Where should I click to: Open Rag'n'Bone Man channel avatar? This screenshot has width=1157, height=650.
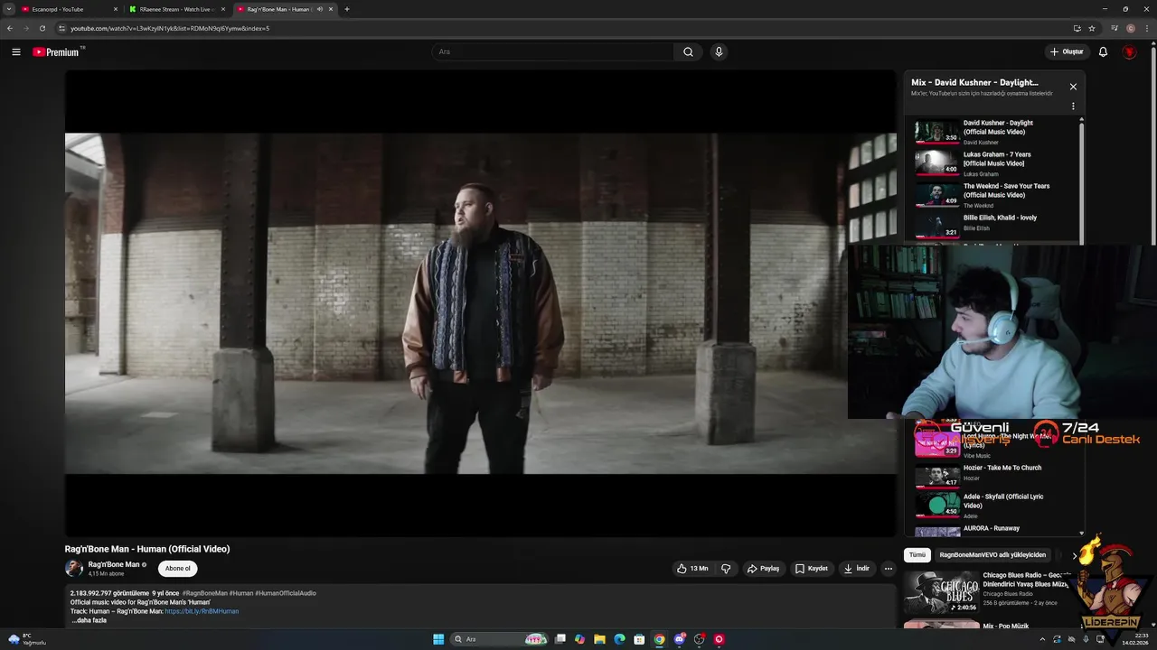pos(73,569)
